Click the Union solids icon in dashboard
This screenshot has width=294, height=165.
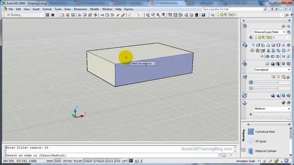(x=267, y=56)
